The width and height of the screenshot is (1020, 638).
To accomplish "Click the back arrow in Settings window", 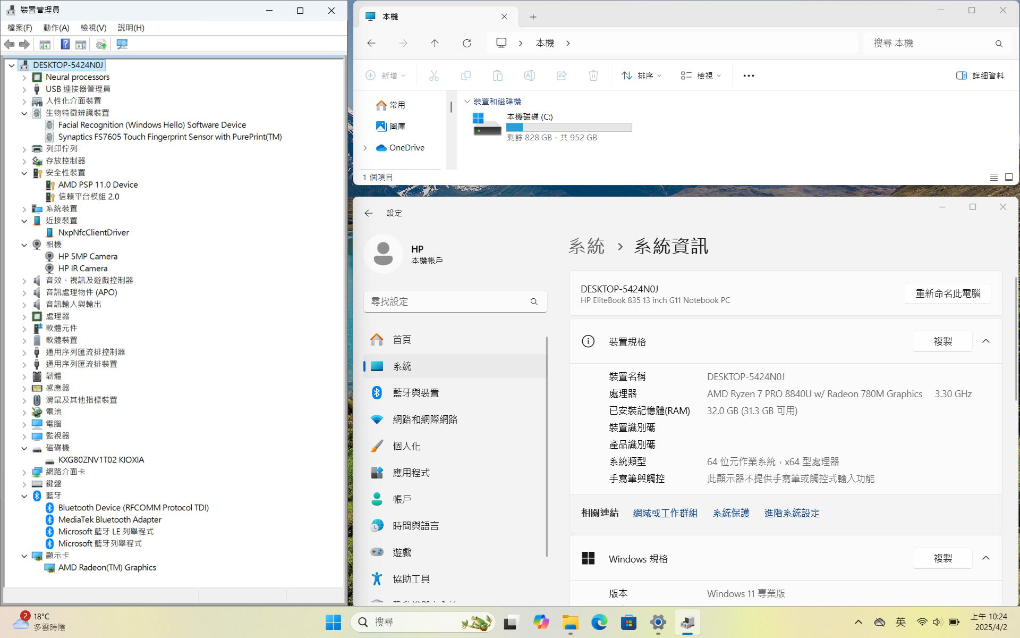I will pyautogui.click(x=369, y=213).
